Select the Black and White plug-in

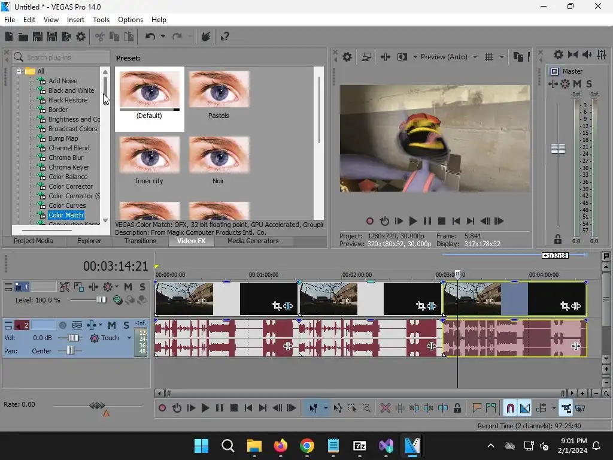pyautogui.click(x=71, y=90)
